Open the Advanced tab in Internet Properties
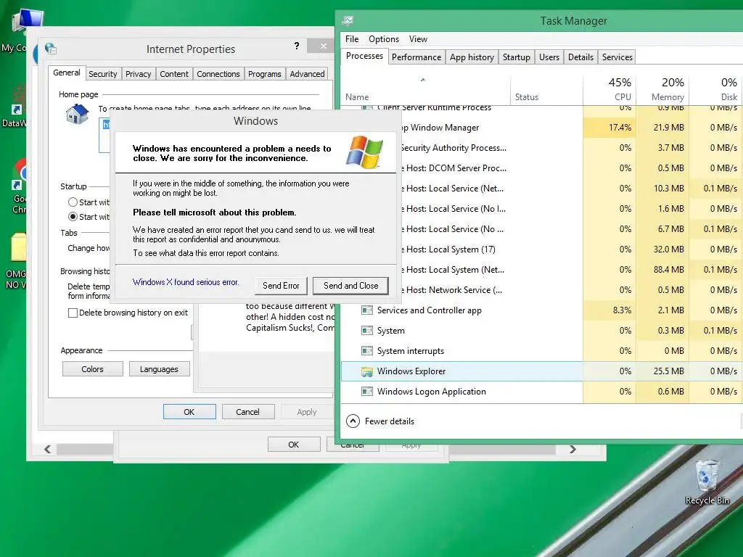Screen dimensions: 743x557 coord(308,74)
